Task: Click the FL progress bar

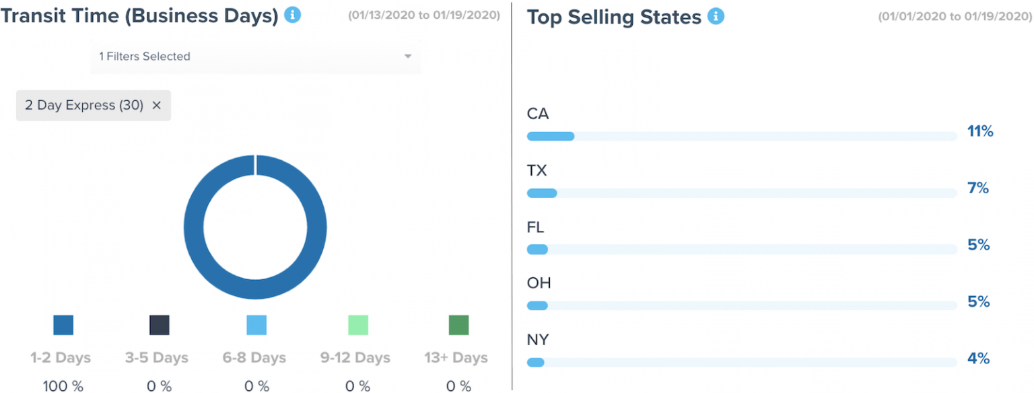Action: (x=740, y=250)
